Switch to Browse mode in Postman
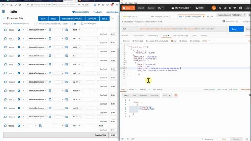The height and width of the screenshot is (141, 251). (x=236, y=139)
